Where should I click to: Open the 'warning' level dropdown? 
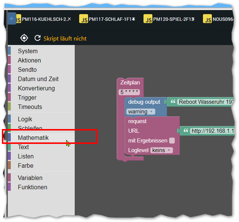click(x=141, y=112)
